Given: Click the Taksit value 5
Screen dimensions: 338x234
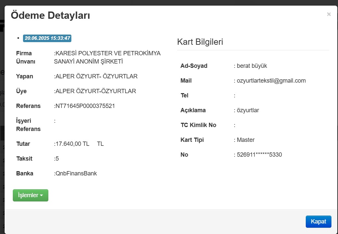Looking at the screenshot, I should point(57,159).
